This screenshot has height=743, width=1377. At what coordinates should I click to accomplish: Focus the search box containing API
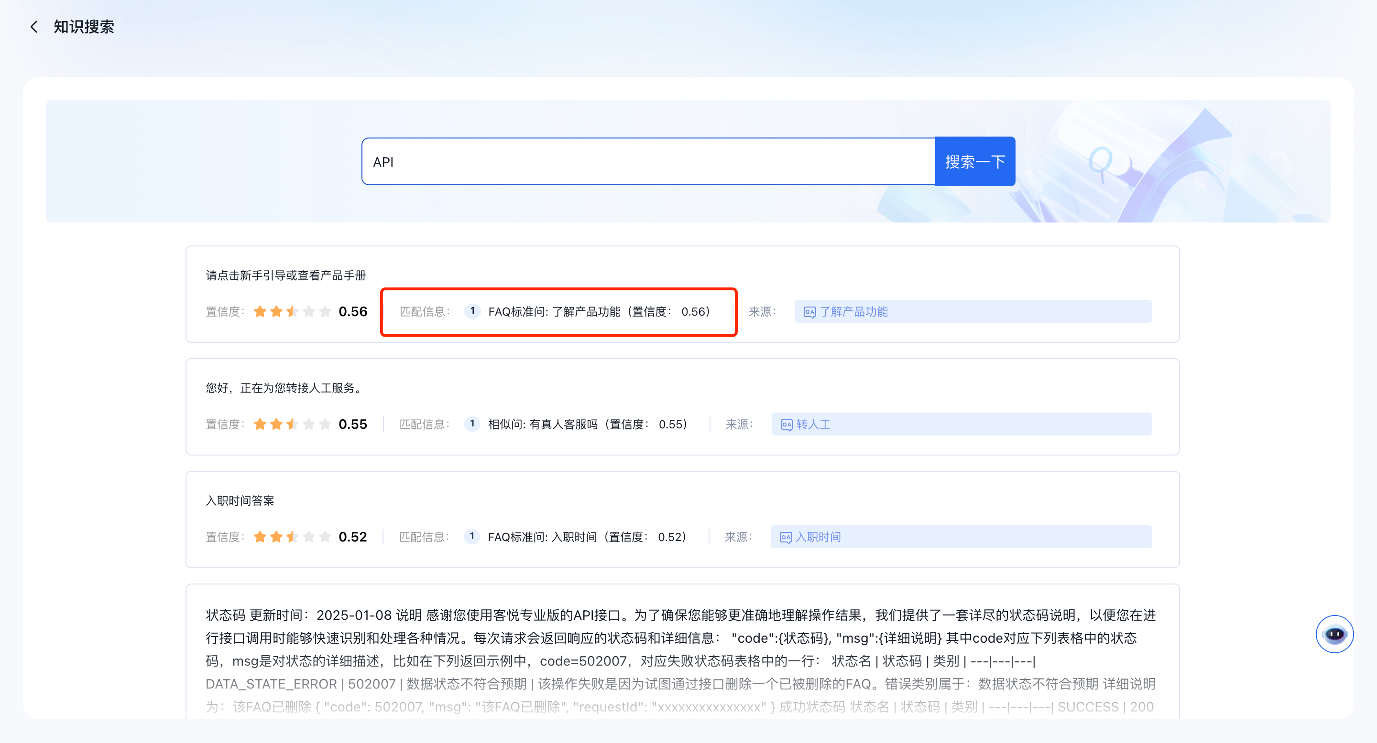coord(648,162)
